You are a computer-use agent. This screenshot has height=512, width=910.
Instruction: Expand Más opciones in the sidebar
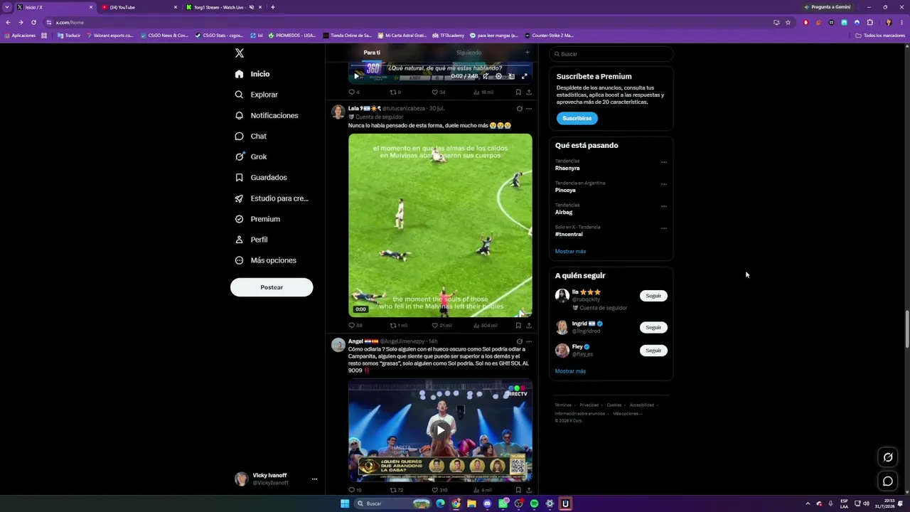click(266, 260)
